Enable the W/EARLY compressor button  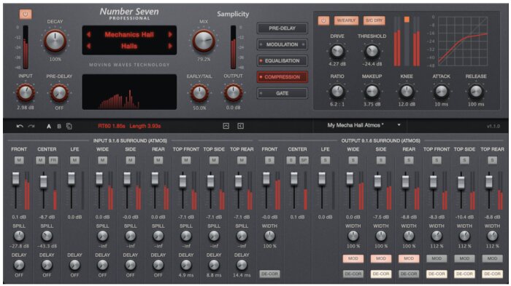[346, 20]
